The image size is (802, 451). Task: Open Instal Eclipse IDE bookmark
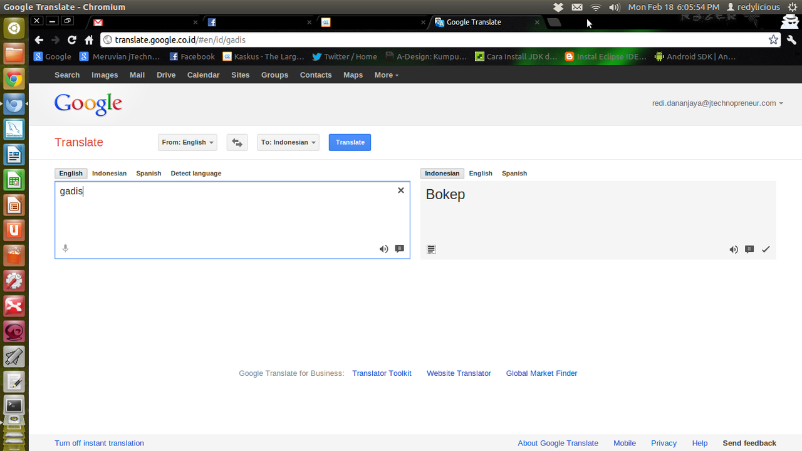[x=606, y=56]
